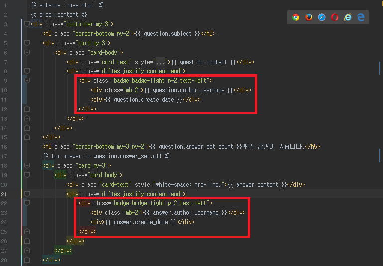Click the block content tag on line 2
The height and width of the screenshot is (266, 383).
click(x=59, y=14)
